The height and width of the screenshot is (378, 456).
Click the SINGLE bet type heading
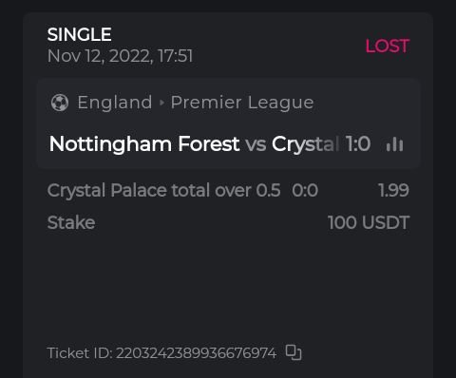pyautogui.click(x=79, y=34)
